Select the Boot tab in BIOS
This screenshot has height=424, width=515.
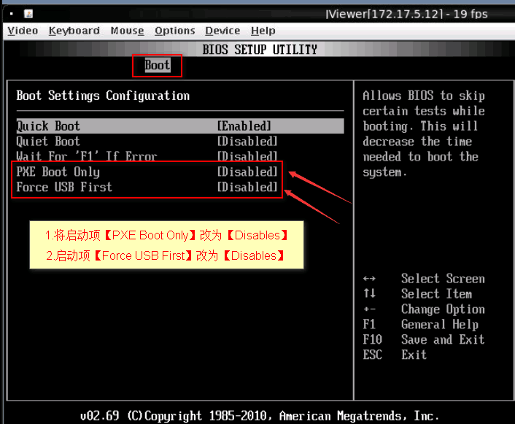157,65
